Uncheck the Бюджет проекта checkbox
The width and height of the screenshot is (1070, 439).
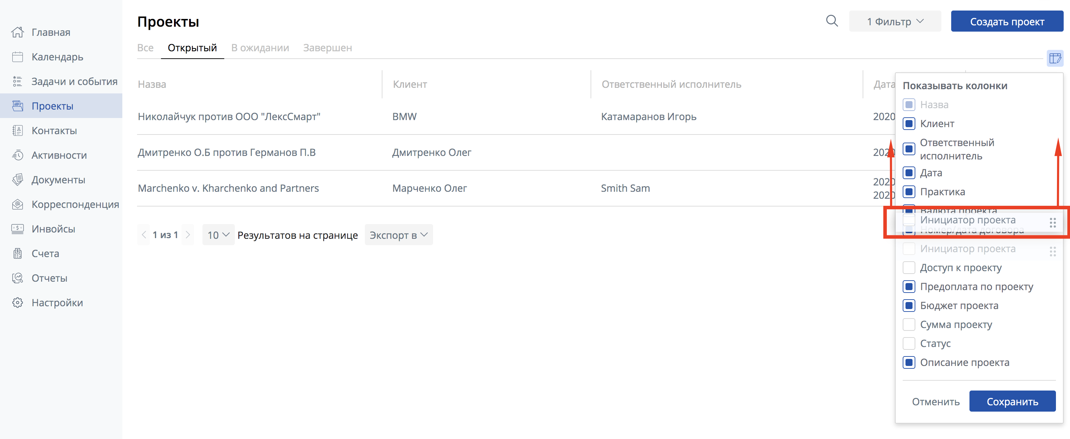pyautogui.click(x=909, y=306)
